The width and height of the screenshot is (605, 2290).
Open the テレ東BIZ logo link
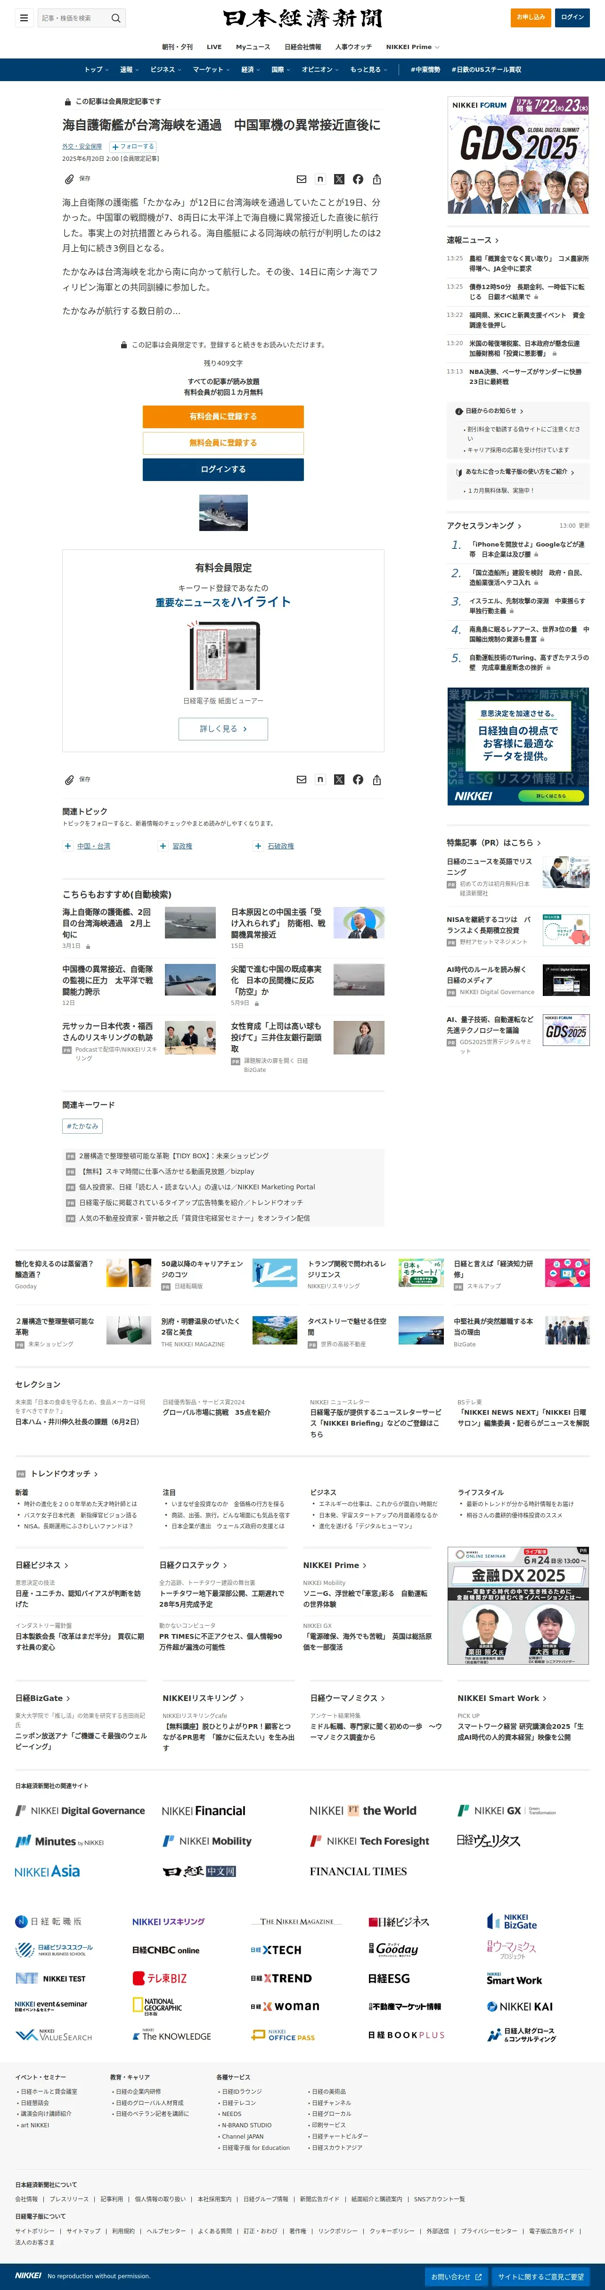pyautogui.click(x=160, y=1978)
